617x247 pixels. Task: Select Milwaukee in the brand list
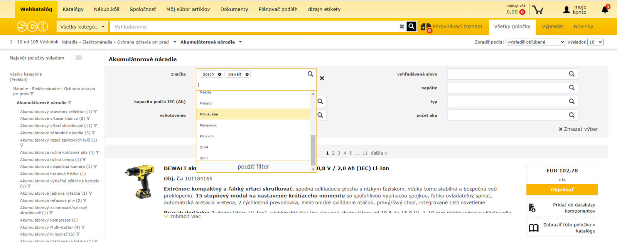tap(253, 114)
